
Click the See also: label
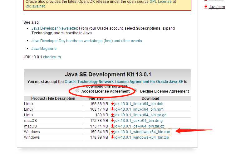click(x=32, y=22)
